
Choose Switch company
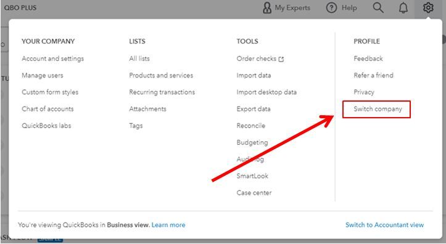click(x=378, y=109)
